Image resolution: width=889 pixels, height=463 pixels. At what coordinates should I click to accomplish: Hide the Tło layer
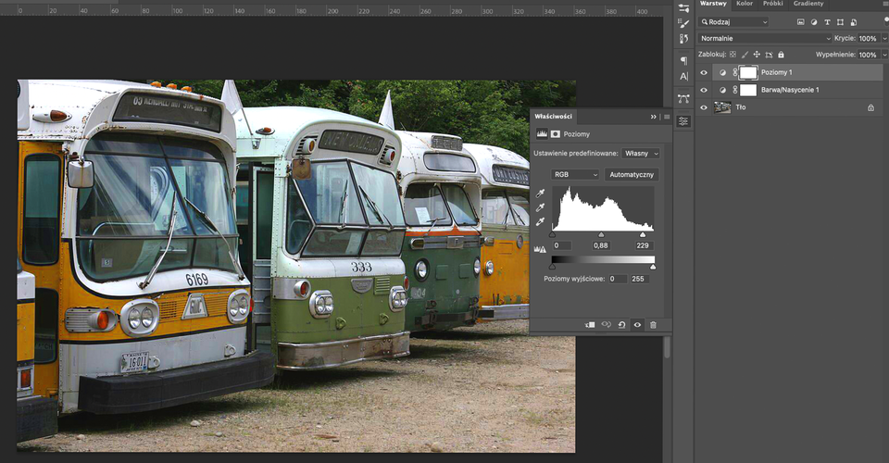[704, 107]
